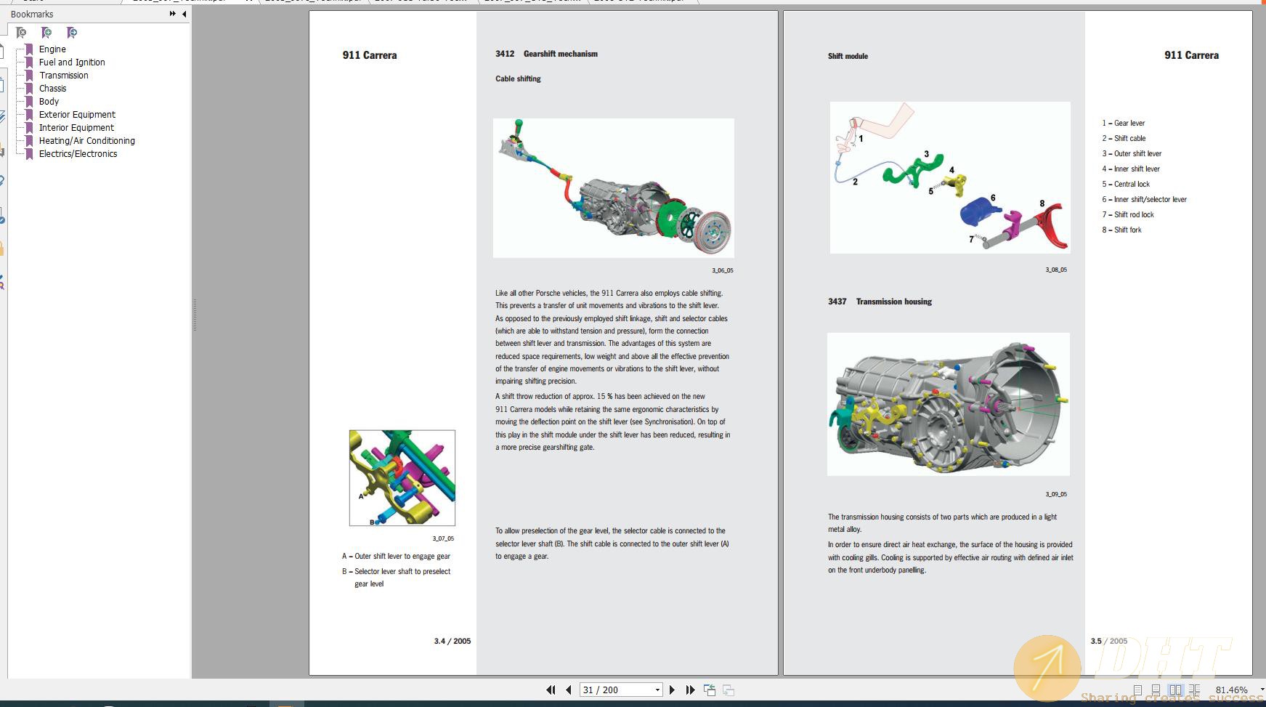Open the Interior Equipment bookmark

(76, 127)
